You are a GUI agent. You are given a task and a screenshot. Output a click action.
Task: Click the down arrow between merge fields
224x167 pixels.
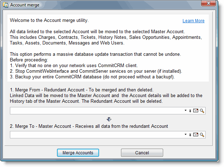(109, 120)
